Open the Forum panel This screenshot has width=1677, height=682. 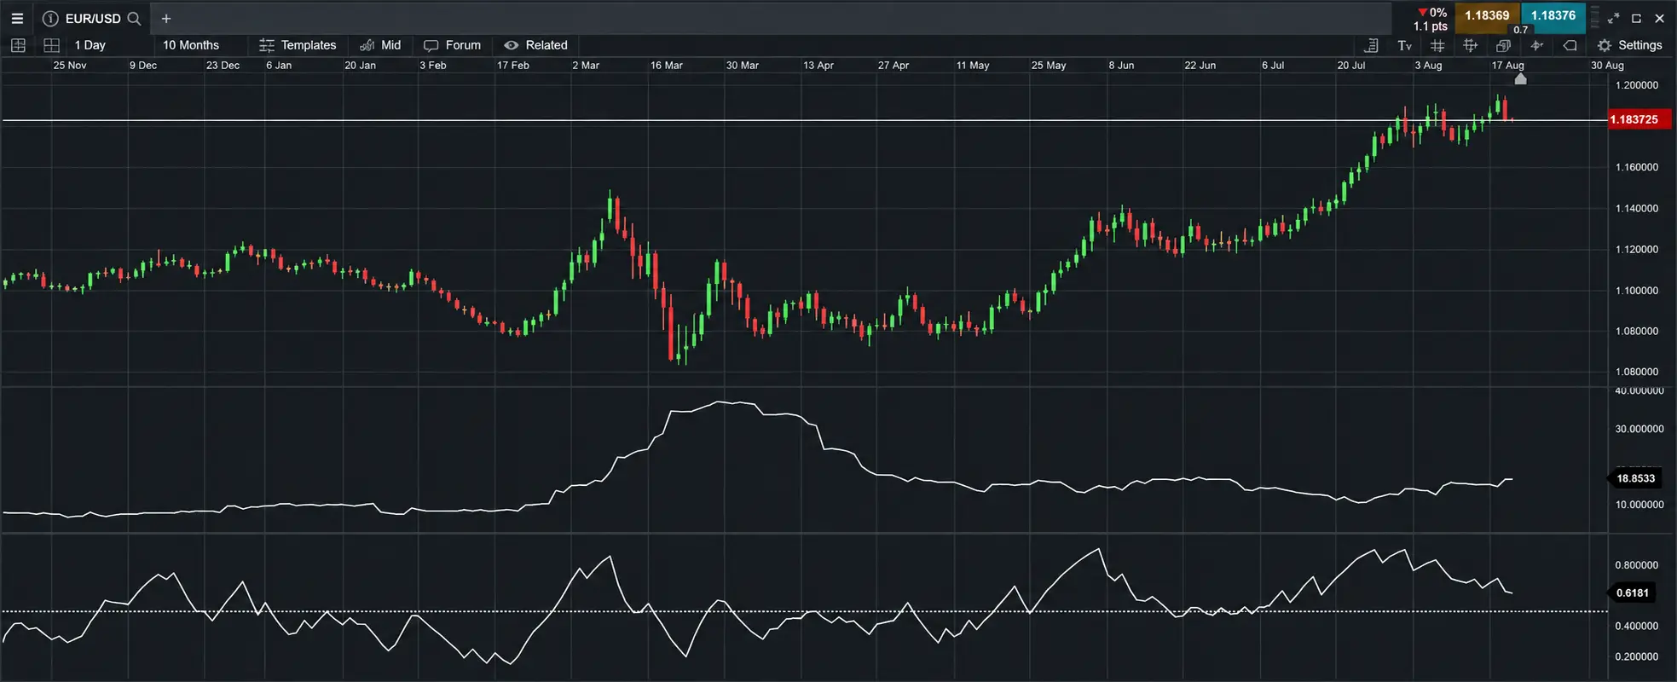coord(453,45)
